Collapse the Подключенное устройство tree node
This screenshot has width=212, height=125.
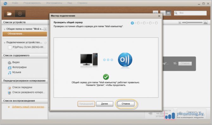4,43
